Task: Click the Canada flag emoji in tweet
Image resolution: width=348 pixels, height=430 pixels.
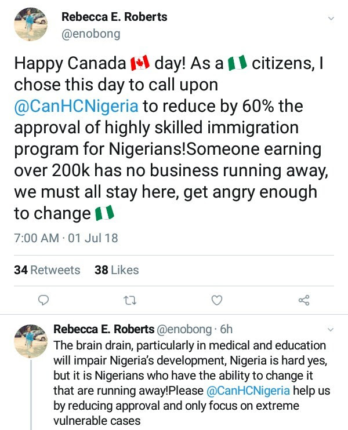Action: [x=140, y=63]
